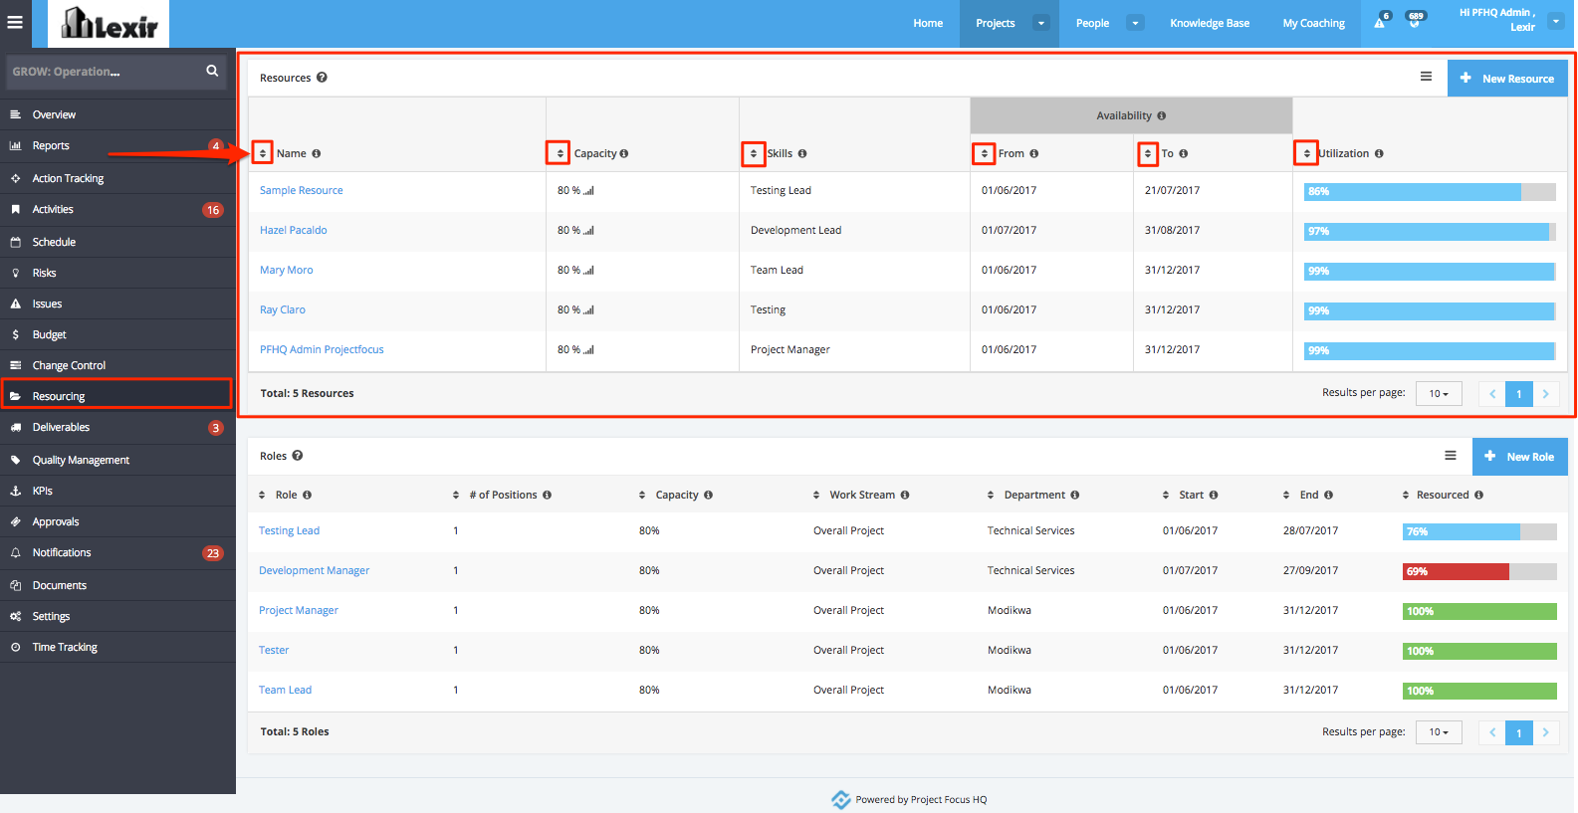Open the Resources panel list menu icon

click(1426, 77)
